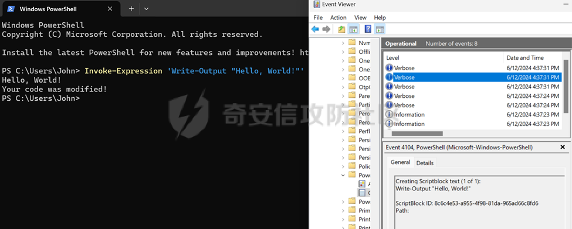
Task: Click the Perfl folder icon in the tree
Action: click(x=352, y=131)
